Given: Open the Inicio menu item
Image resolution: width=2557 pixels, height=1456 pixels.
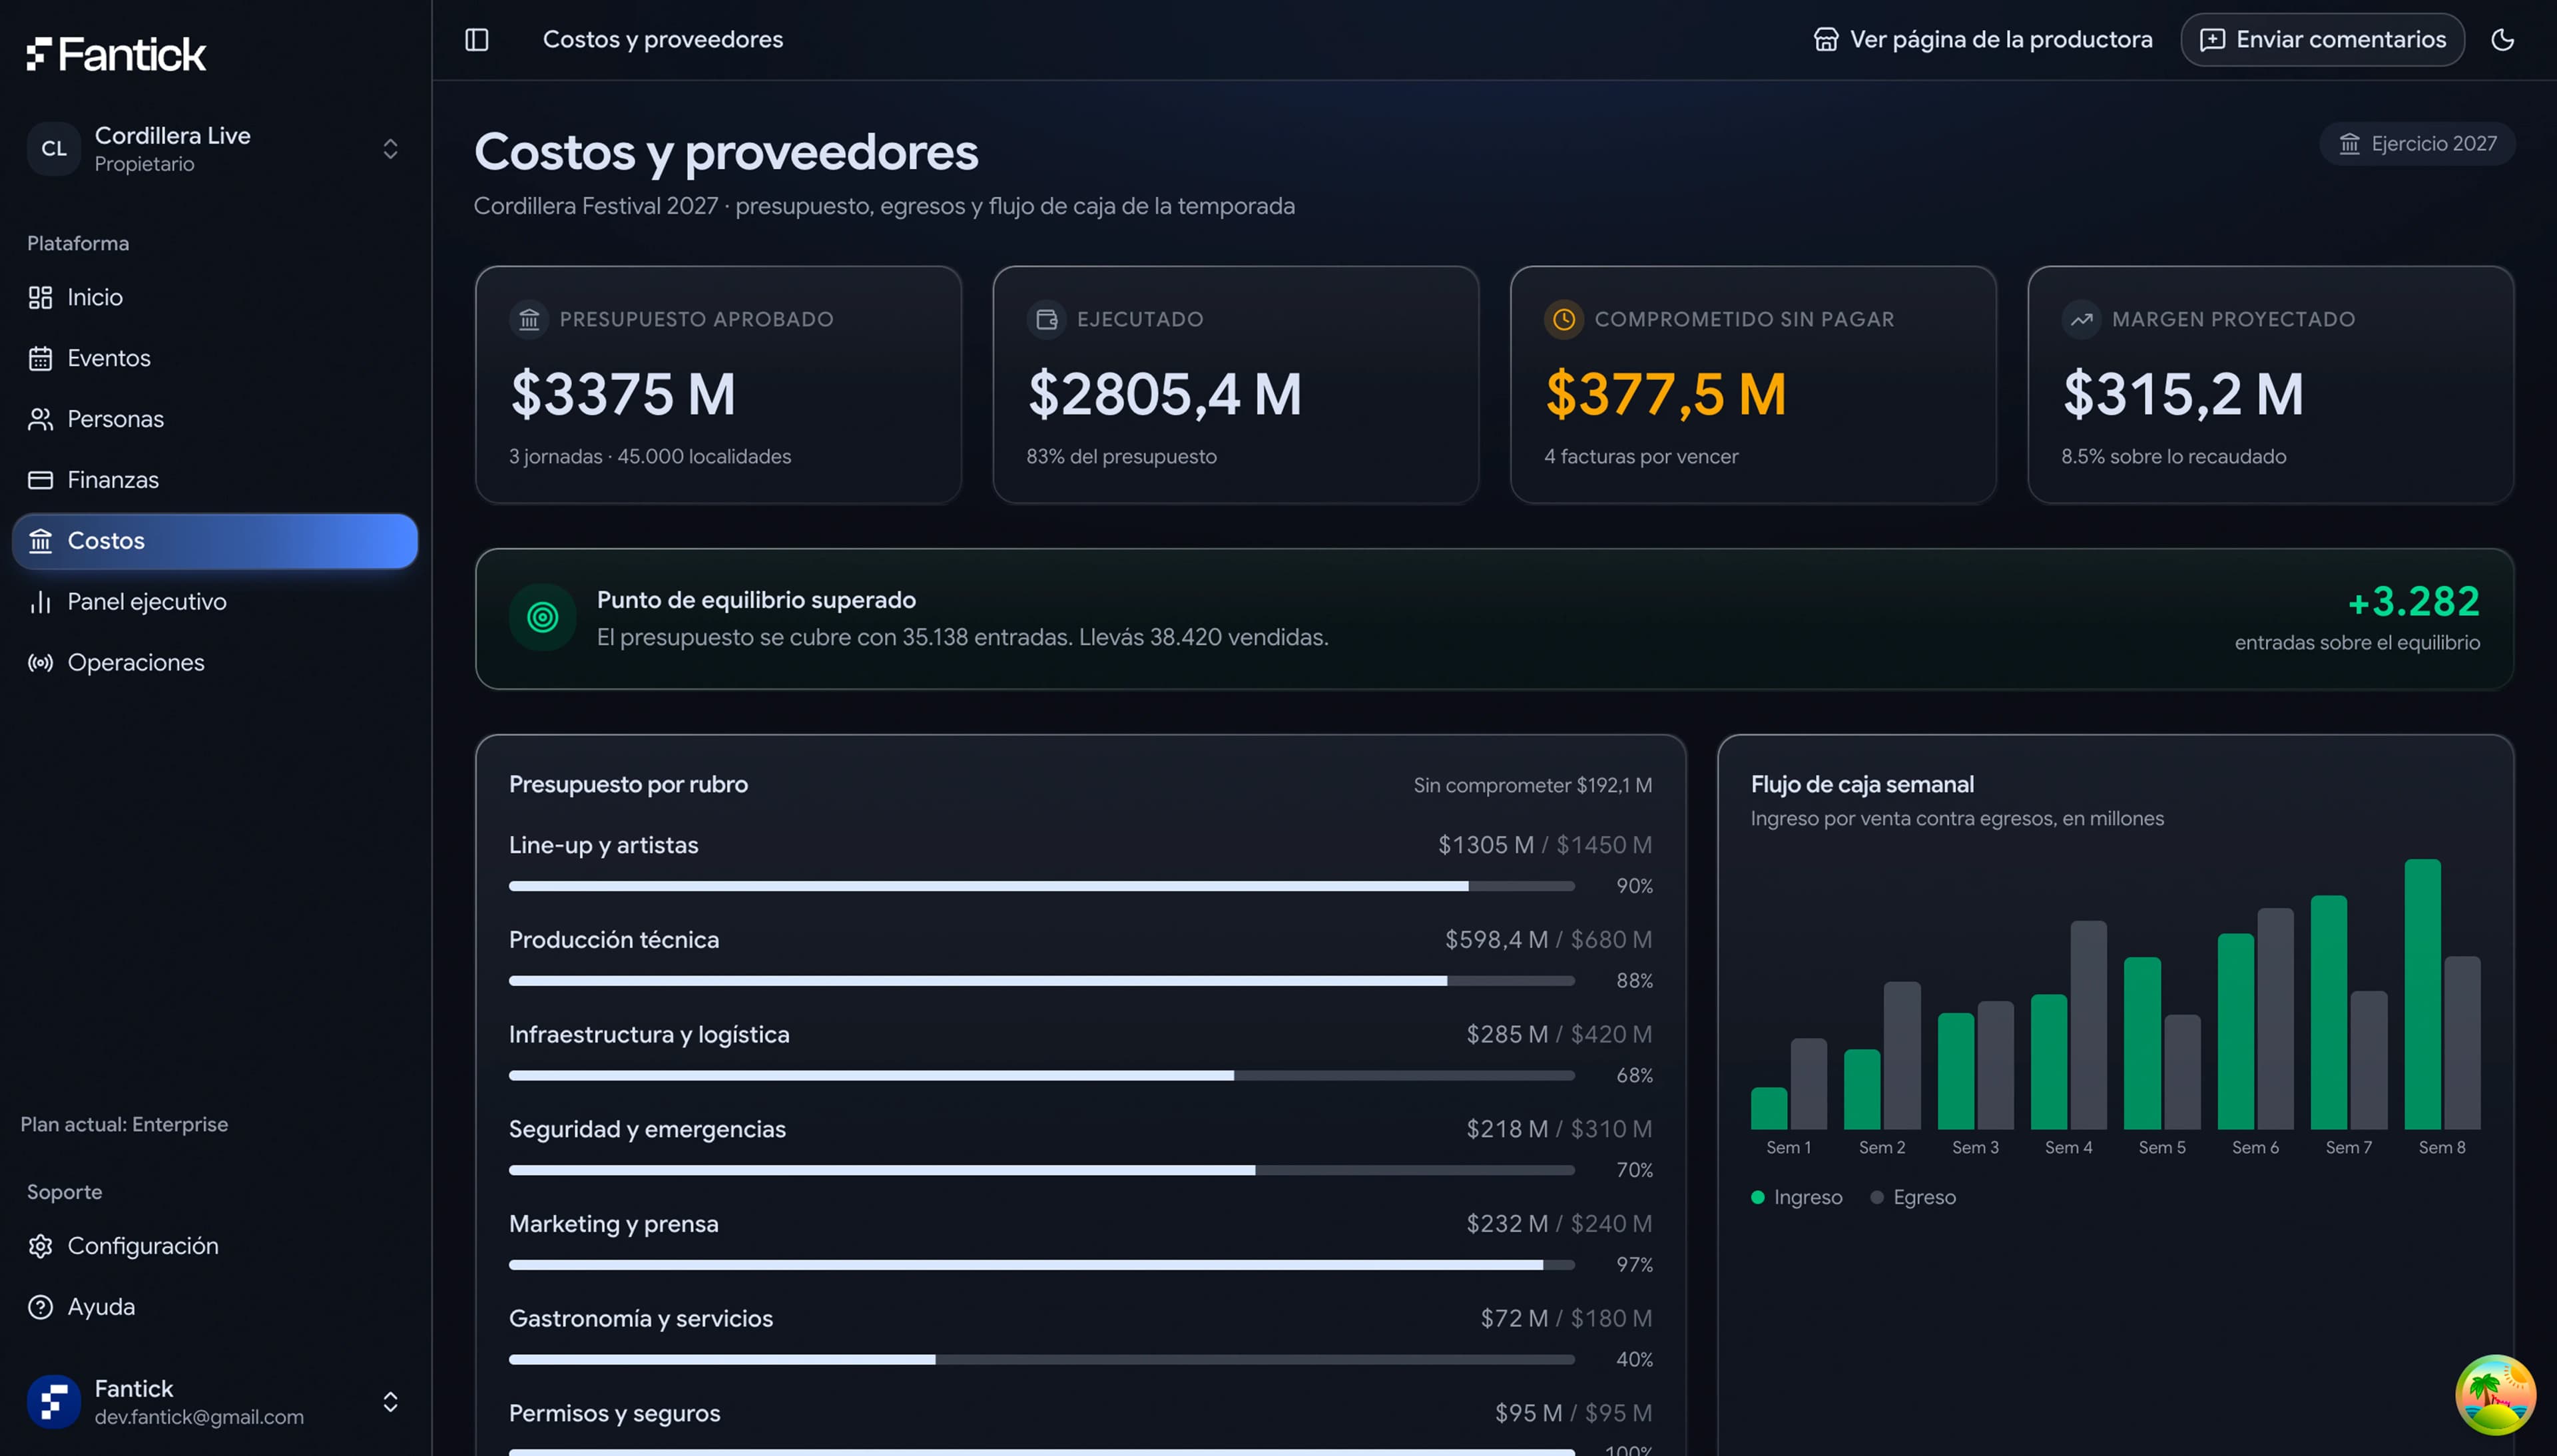Looking at the screenshot, I should 215,297.
